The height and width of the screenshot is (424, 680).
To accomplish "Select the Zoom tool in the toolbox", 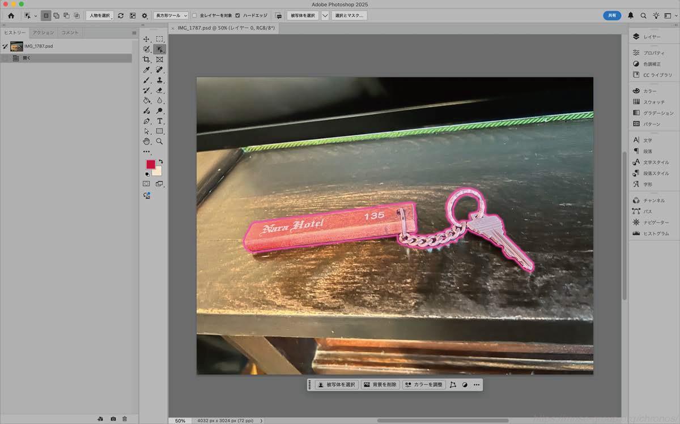I will point(160,141).
